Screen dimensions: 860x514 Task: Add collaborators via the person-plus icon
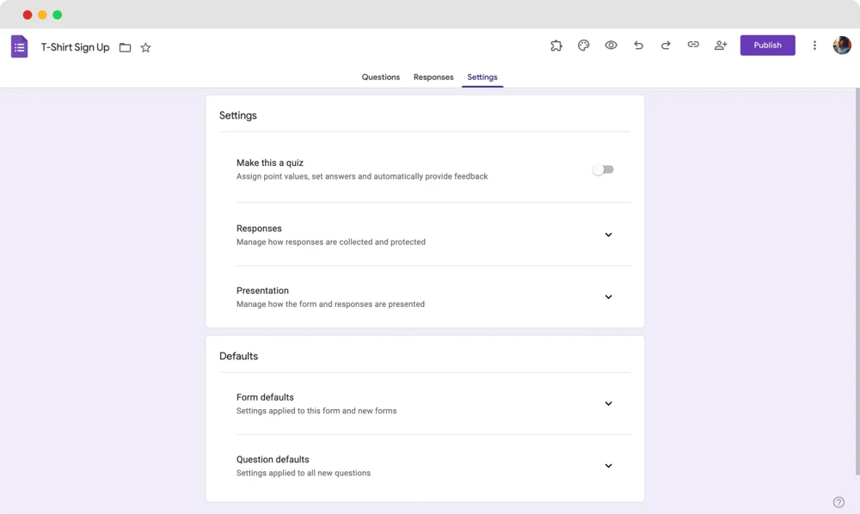tap(721, 45)
